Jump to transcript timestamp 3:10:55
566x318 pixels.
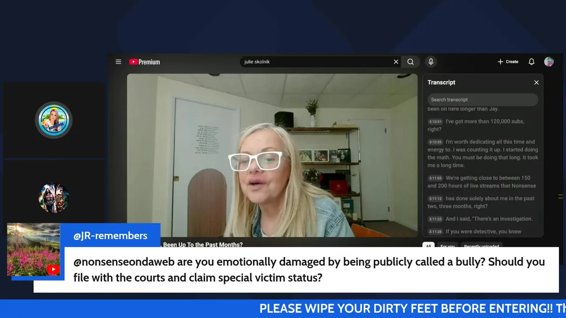pyautogui.click(x=435, y=142)
